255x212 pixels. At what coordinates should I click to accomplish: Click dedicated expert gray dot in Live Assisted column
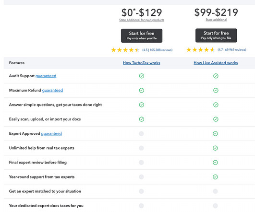click(215, 206)
